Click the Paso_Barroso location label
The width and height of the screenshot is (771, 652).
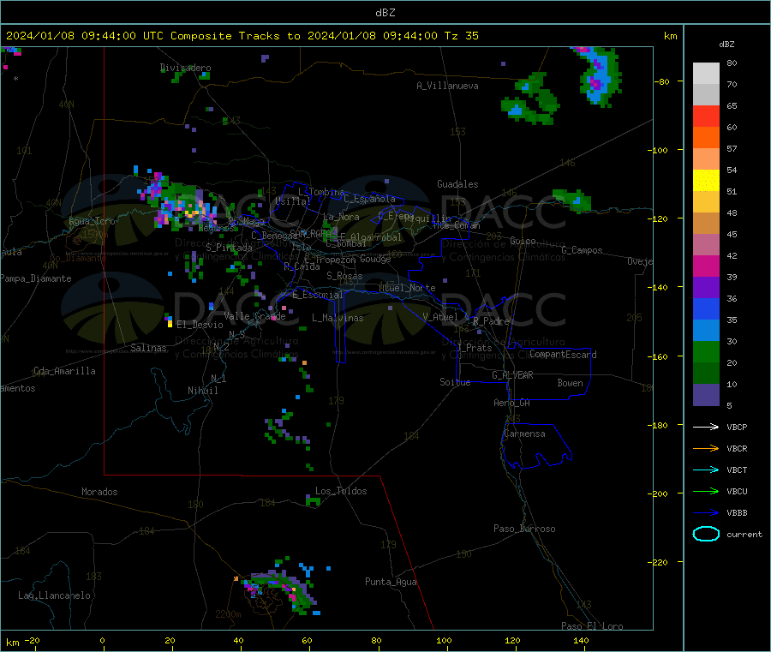pos(524,529)
